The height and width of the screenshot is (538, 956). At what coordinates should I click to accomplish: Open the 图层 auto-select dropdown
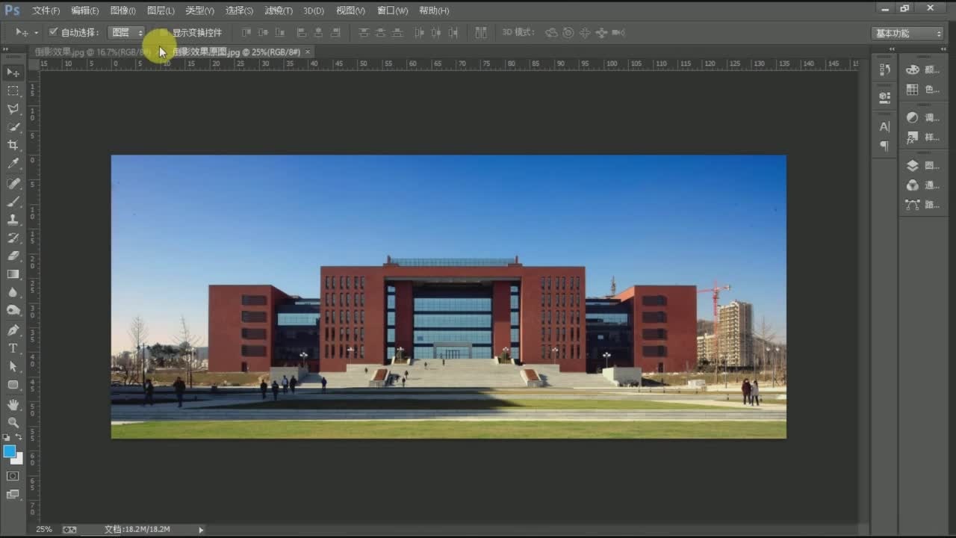126,32
